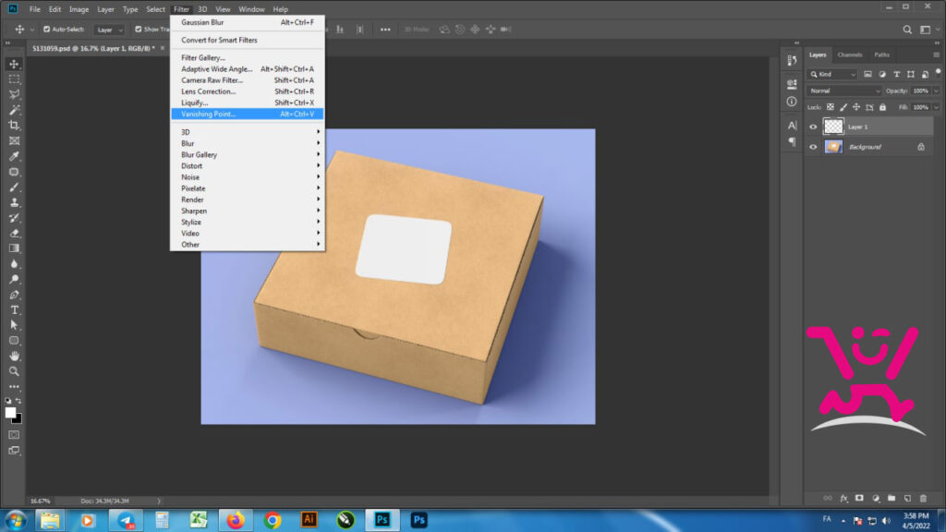Viewport: 946px width, 532px height.
Task: Open the Edit Toolbar three-dots icon
Action: (x=14, y=387)
